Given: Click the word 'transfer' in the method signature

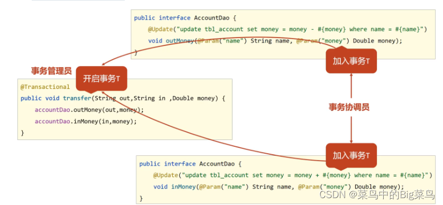Looking at the screenshot, I should coord(77,98).
